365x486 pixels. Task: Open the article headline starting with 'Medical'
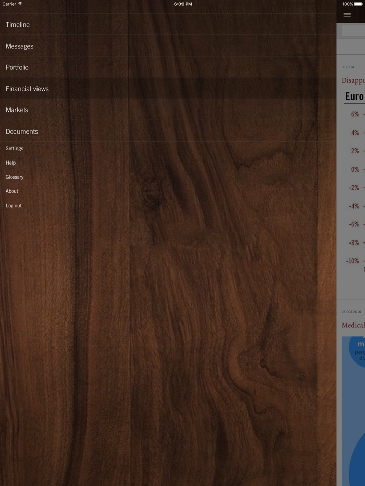click(353, 325)
